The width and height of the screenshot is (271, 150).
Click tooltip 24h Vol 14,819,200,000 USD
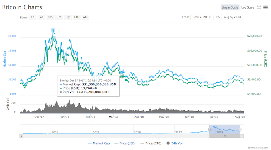[93, 92]
